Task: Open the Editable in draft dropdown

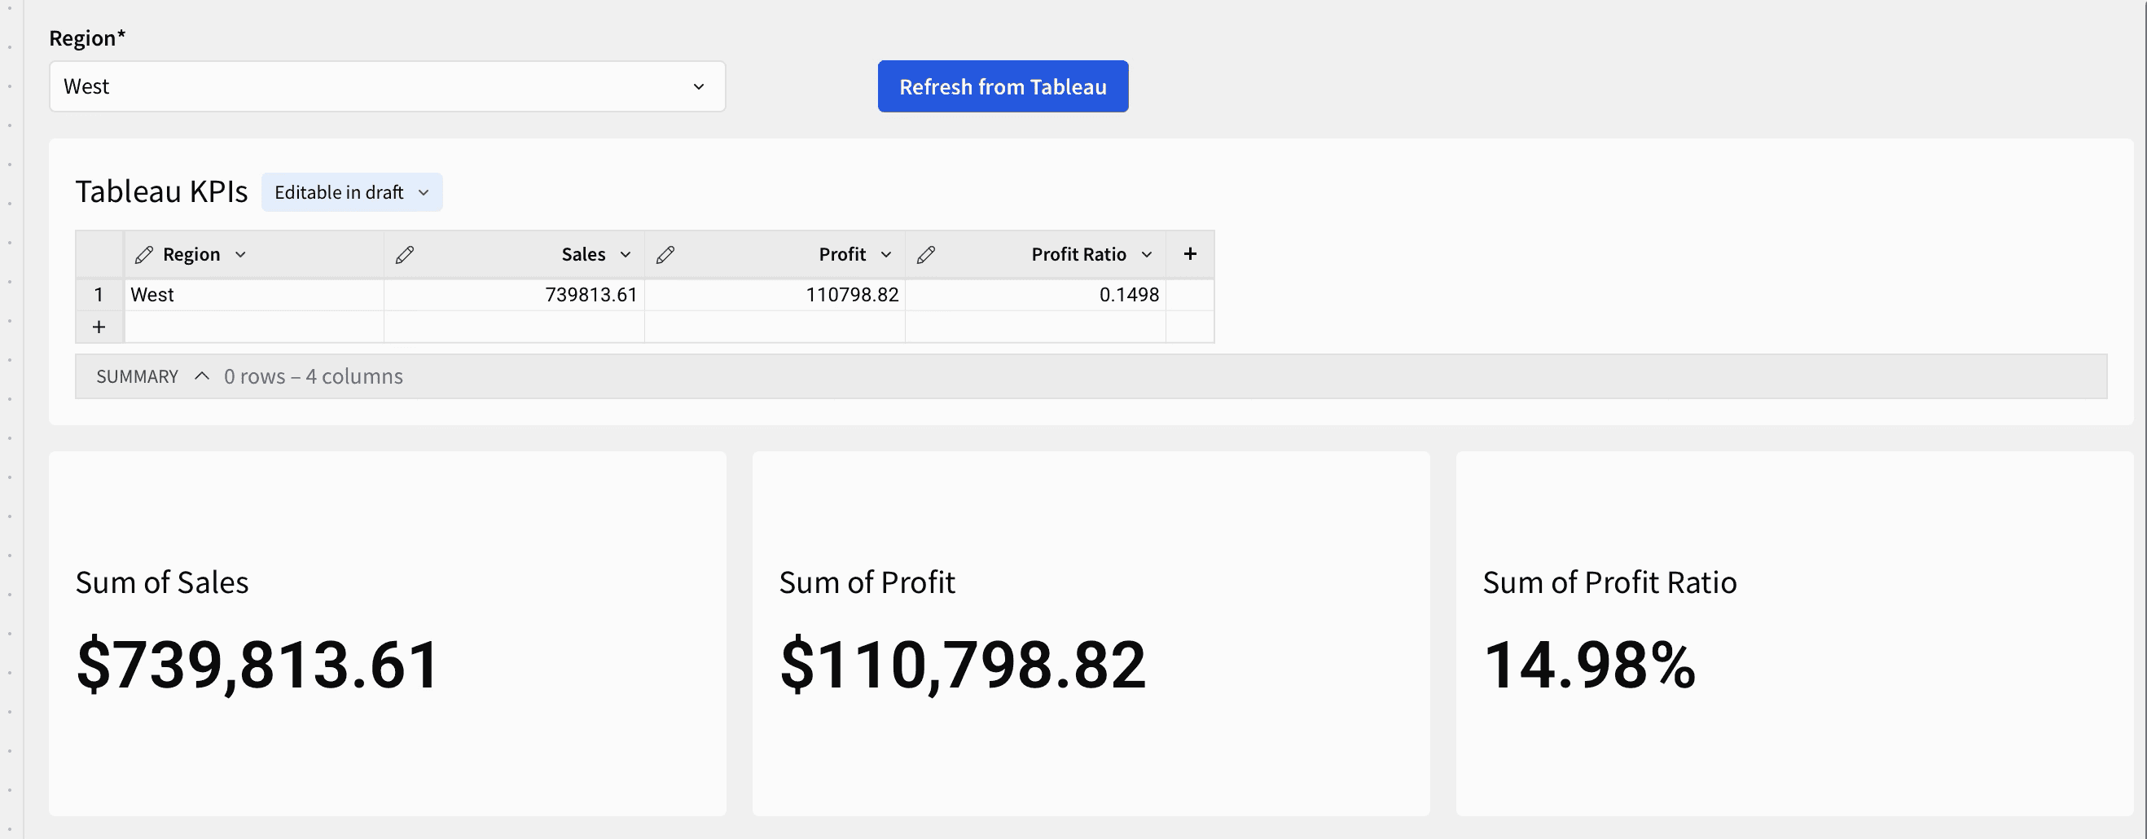Action: pos(352,192)
